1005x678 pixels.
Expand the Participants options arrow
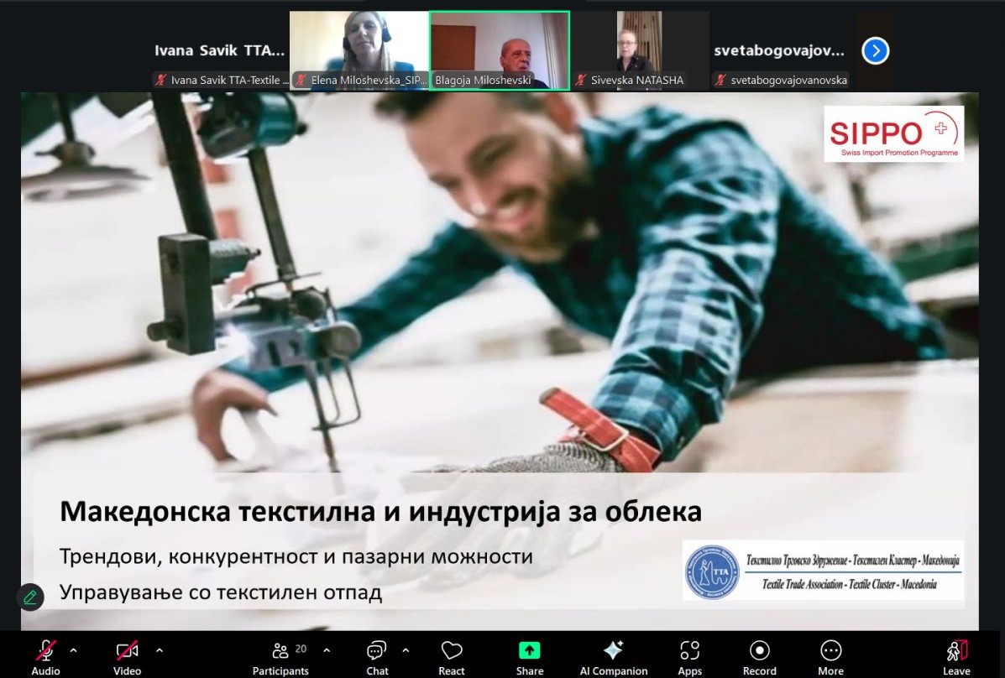pos(327,650)
